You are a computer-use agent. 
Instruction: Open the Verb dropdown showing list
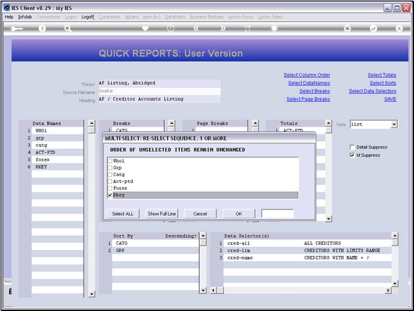(394, 124)
